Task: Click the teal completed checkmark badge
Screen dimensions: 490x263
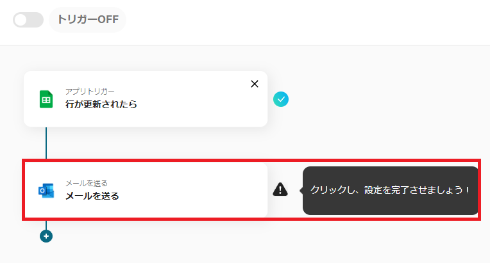Action: click(281, 99)
